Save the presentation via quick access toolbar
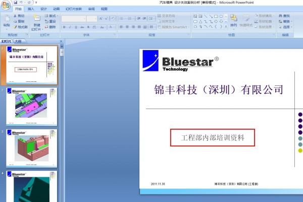Image resolution: width=303 pixels, height=202 pixels. [x=16, y=3]
